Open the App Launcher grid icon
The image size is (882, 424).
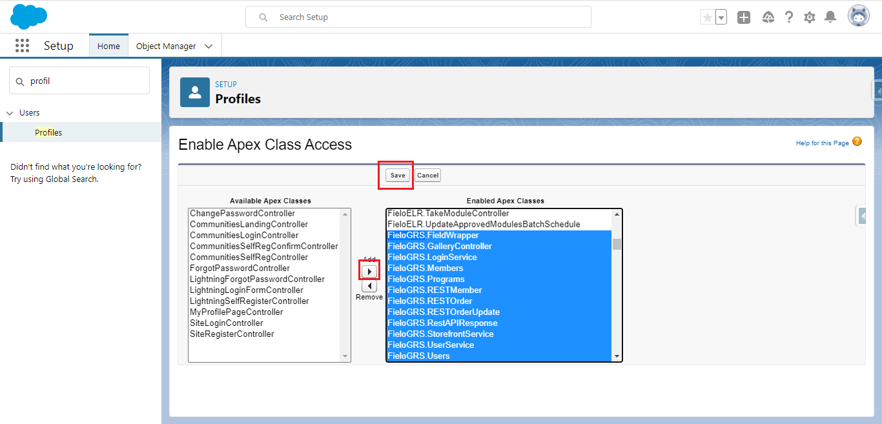tap(23, 46)
